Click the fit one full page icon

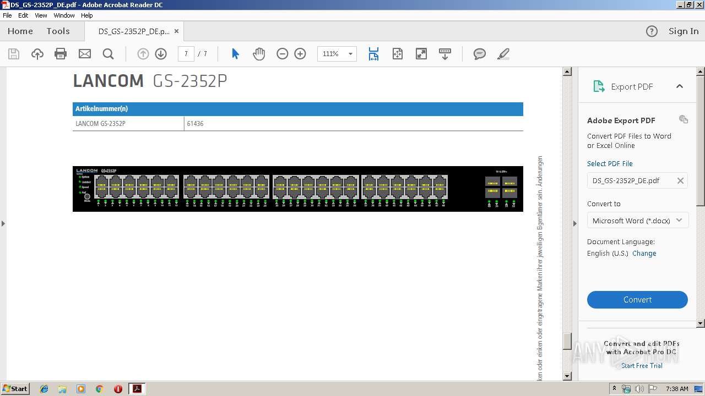[x=397, y=54]
